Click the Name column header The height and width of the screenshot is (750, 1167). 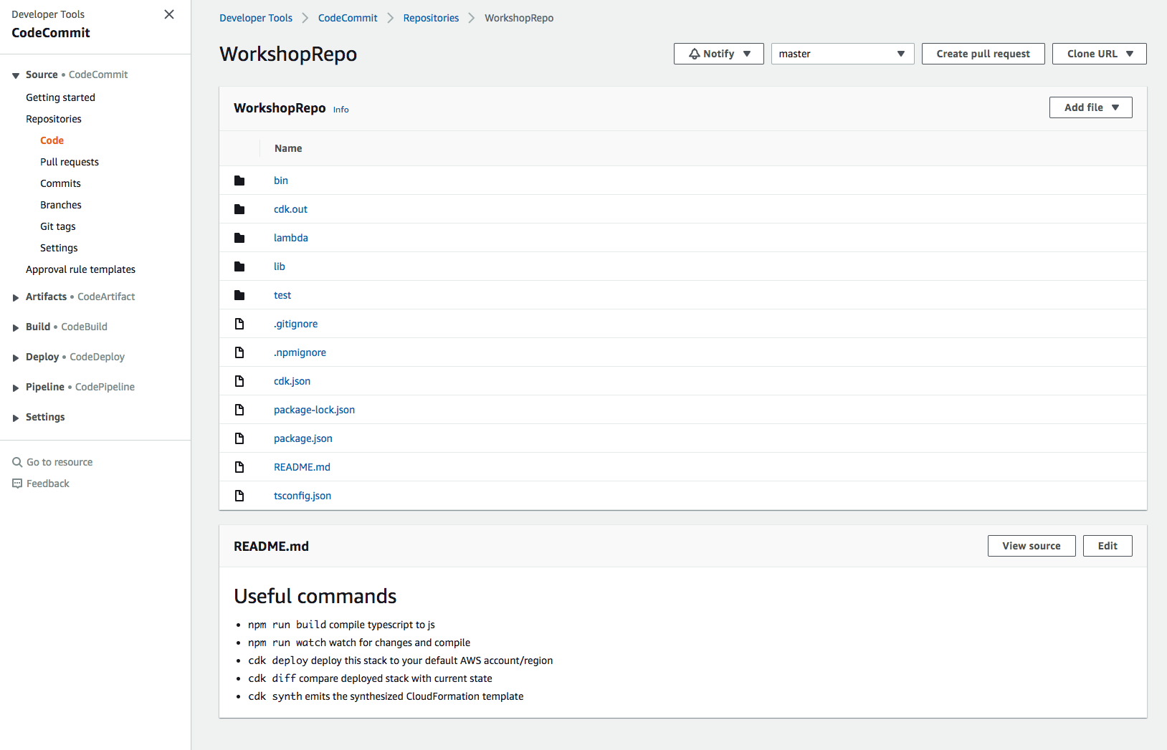[288, 148]
